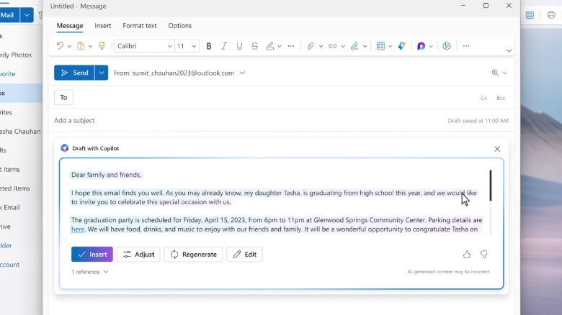Switch to the Options tab
The height and width of the screenshot is (315, 562).
[x=180, y=26]
